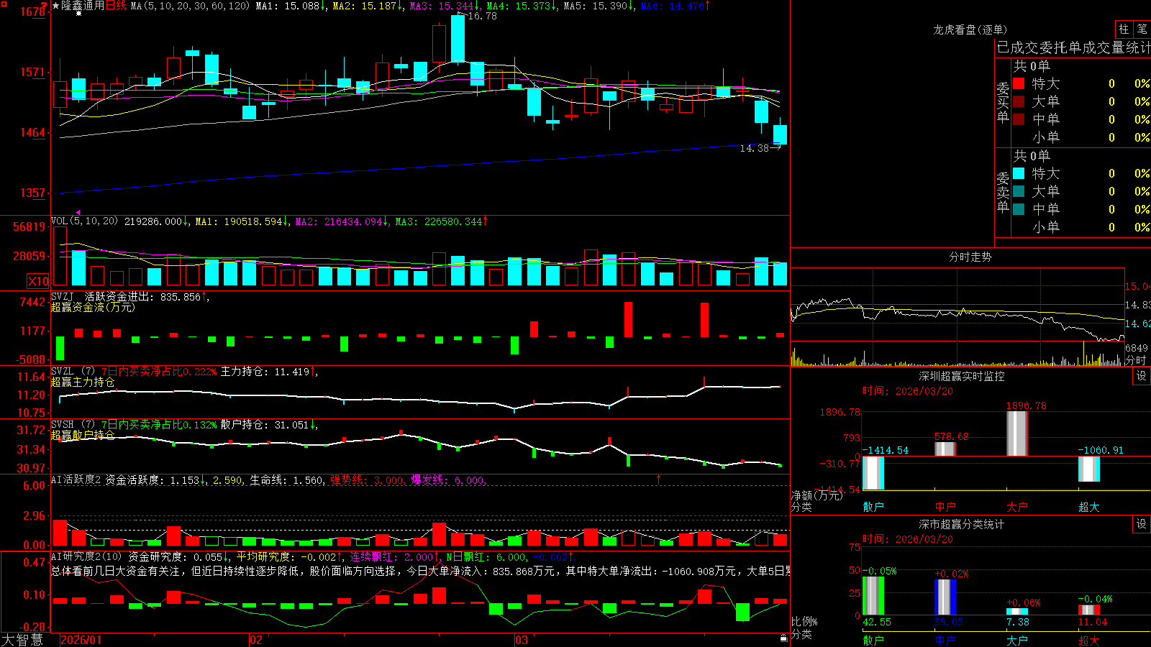1151x647 pixels.
Task: Click the 散户 bar in 深圳超赢实时监控 chart
Action: click(873, 473)
